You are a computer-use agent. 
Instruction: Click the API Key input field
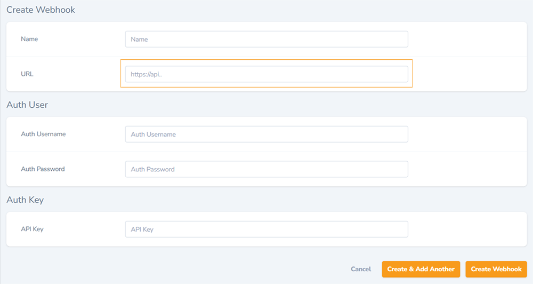click(266, 229)
